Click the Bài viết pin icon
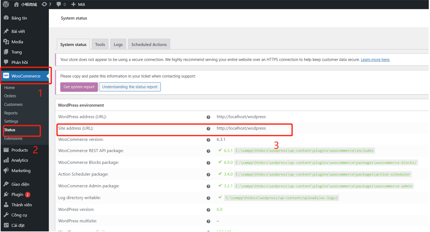430x232 pixels. (6, 31)
